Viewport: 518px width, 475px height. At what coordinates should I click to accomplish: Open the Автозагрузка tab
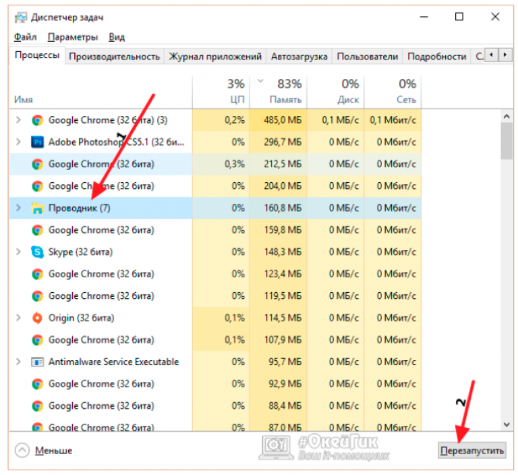click(299, 57)
